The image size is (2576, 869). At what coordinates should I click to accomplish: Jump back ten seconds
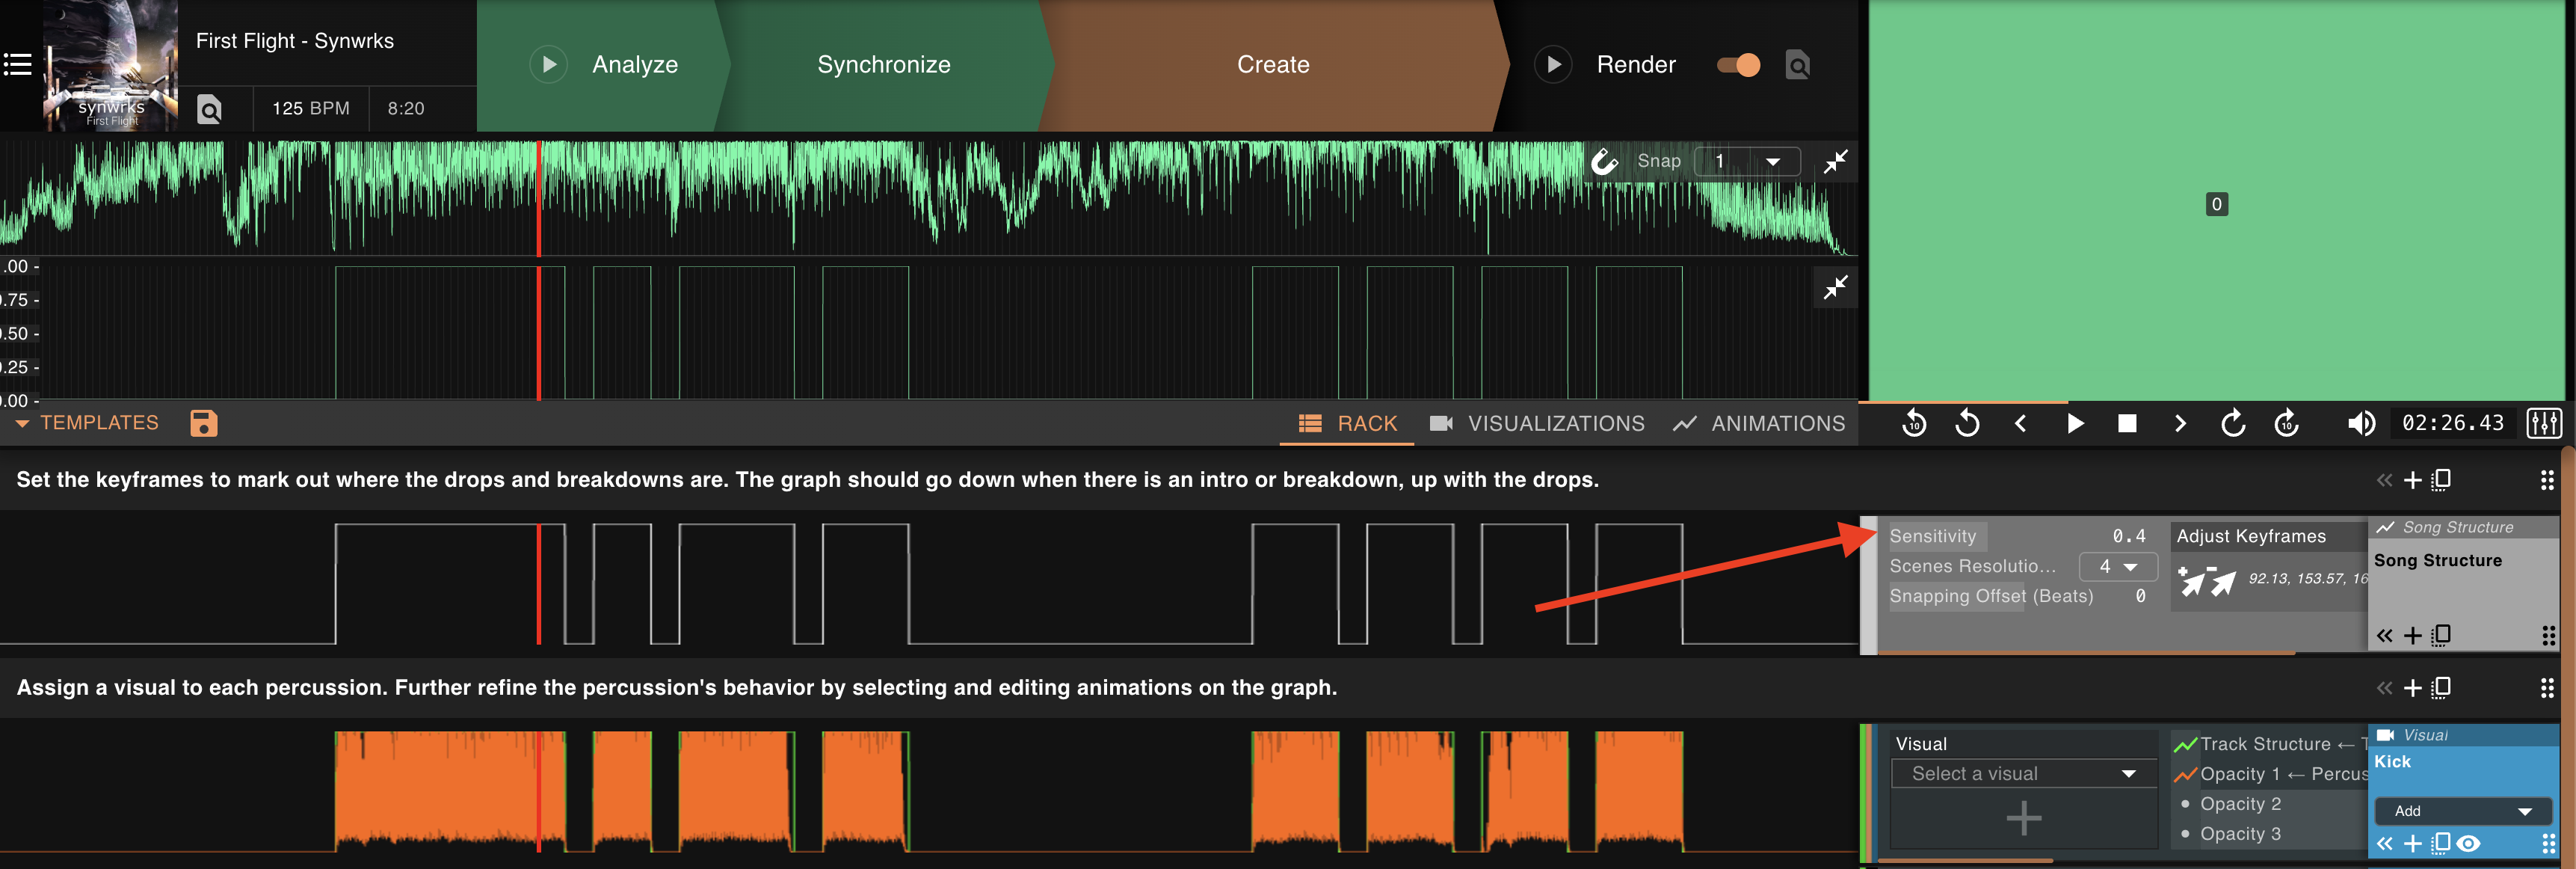click(1914, 424)
